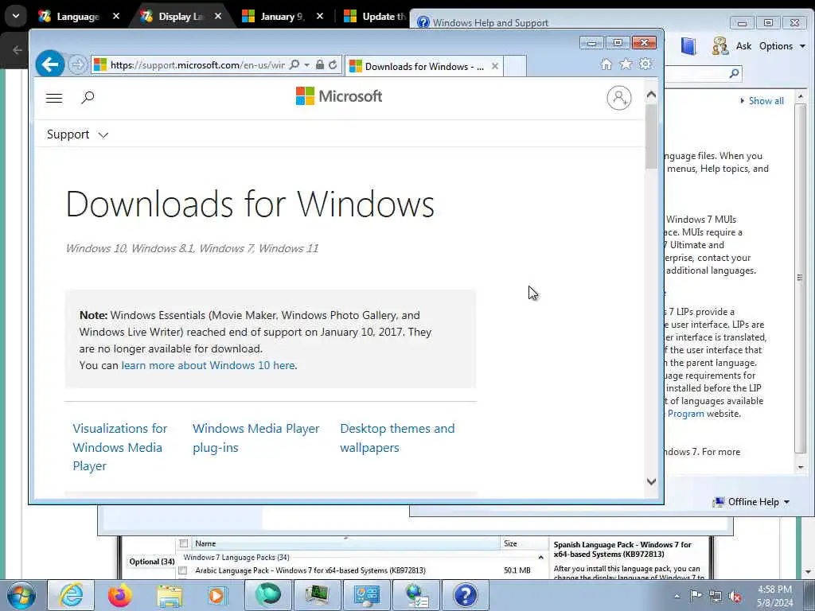Click the IE page scroll down arrow

point(651,481)
